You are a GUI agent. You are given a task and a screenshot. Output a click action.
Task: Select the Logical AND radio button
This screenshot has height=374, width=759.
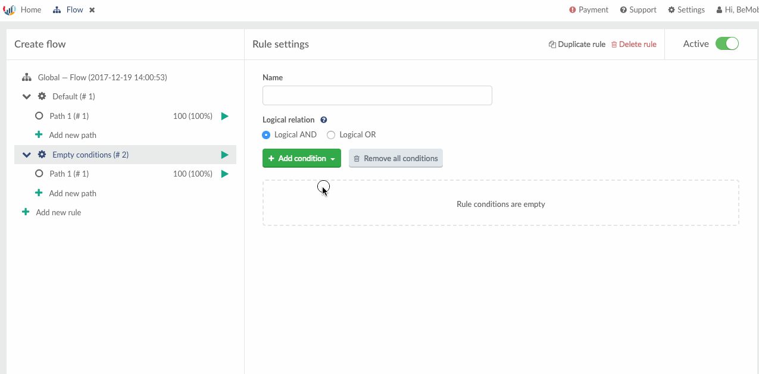coord(266,135)
